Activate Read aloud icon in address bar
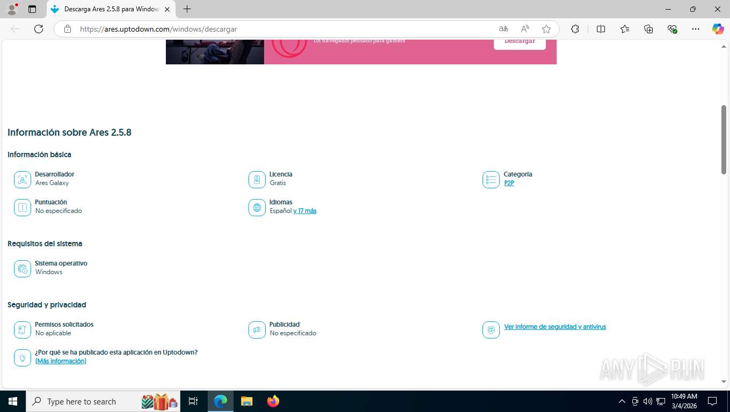730x412 pixels. coord(525,29)
